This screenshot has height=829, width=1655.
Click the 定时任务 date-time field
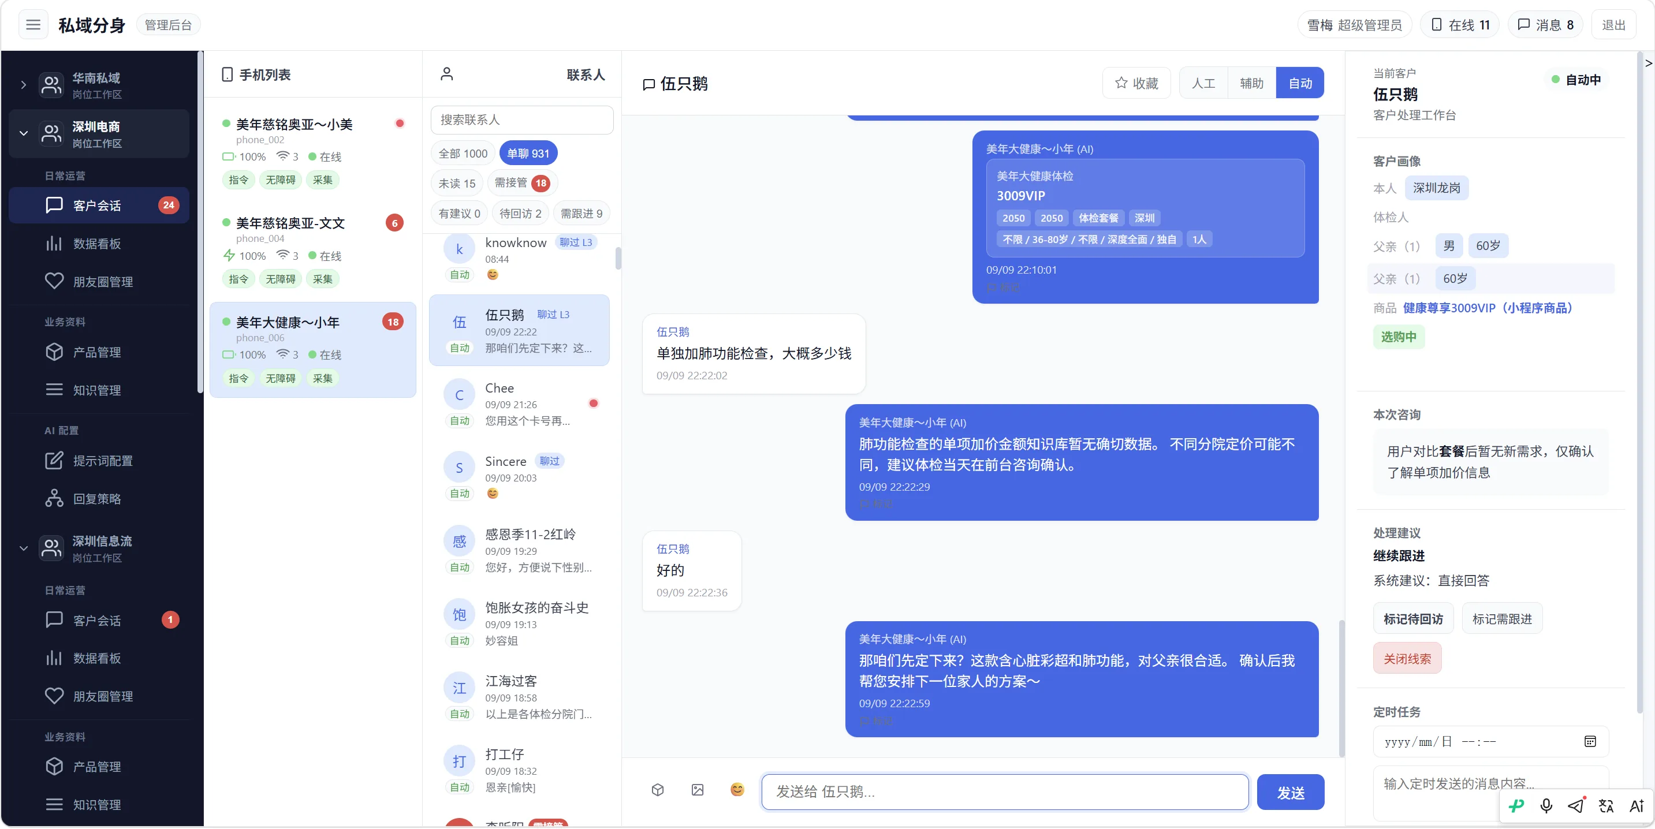click(x=1490, y=741)
